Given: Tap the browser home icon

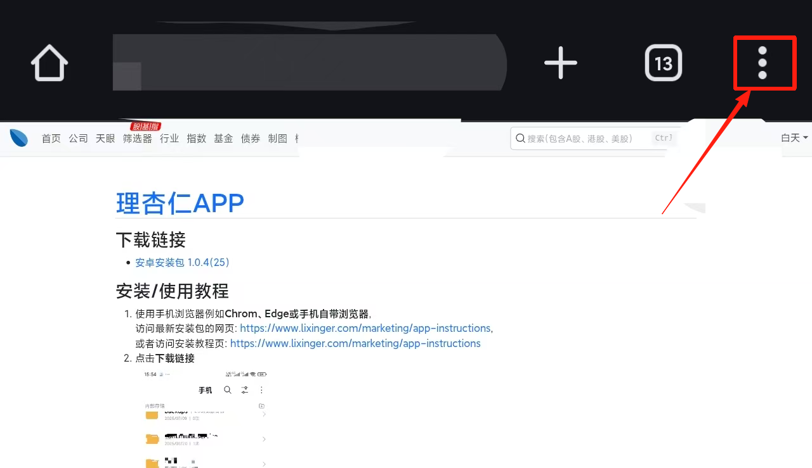Looking at the screenshot, I should click(x=49, y=63).
